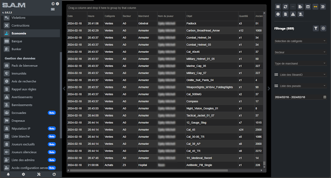The width and height of the screenshot is (331, 178).
Task: Open the Banque menu item
Action: pyautogui.click(x=17, y=41)
